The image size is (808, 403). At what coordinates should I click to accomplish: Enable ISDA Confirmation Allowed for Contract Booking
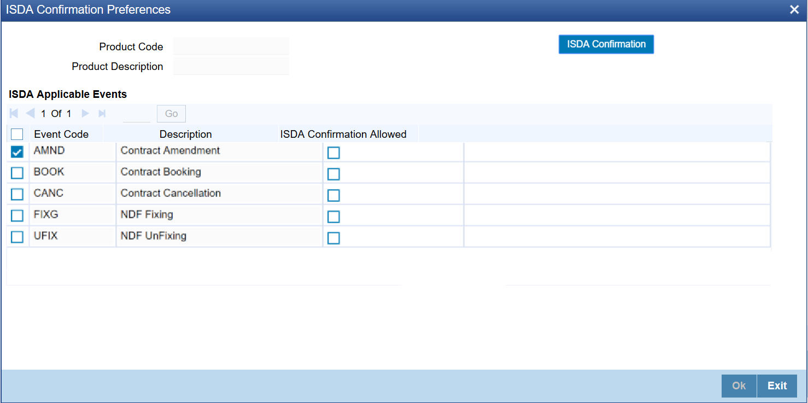pos(333,174)
